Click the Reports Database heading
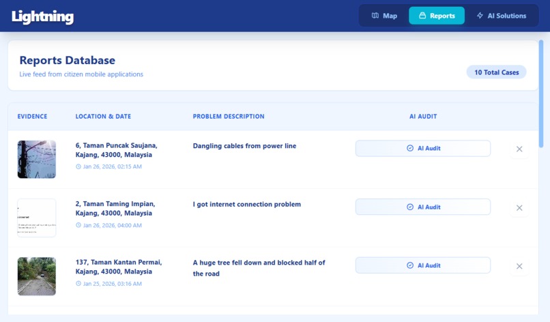The height and width of the screenshot is (322, 550). [68, 60]
